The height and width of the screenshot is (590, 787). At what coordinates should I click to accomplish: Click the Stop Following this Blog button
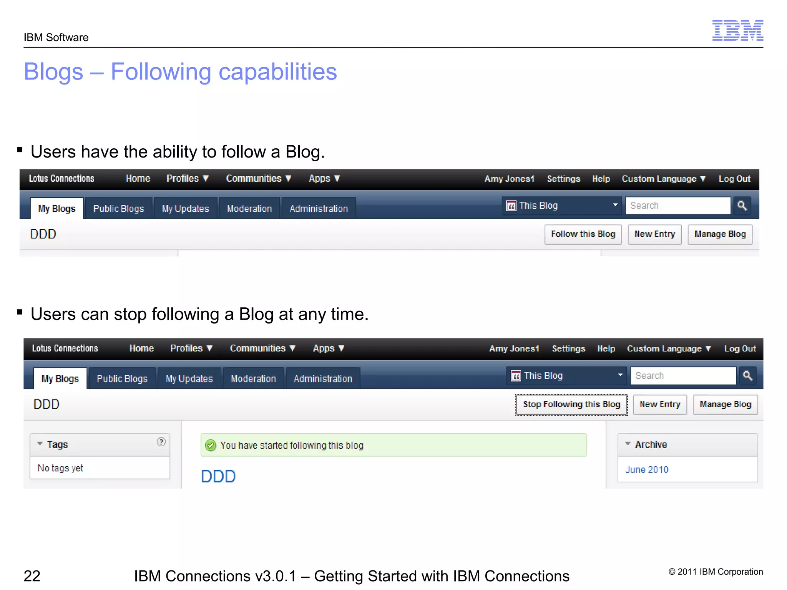coord(571,404)
